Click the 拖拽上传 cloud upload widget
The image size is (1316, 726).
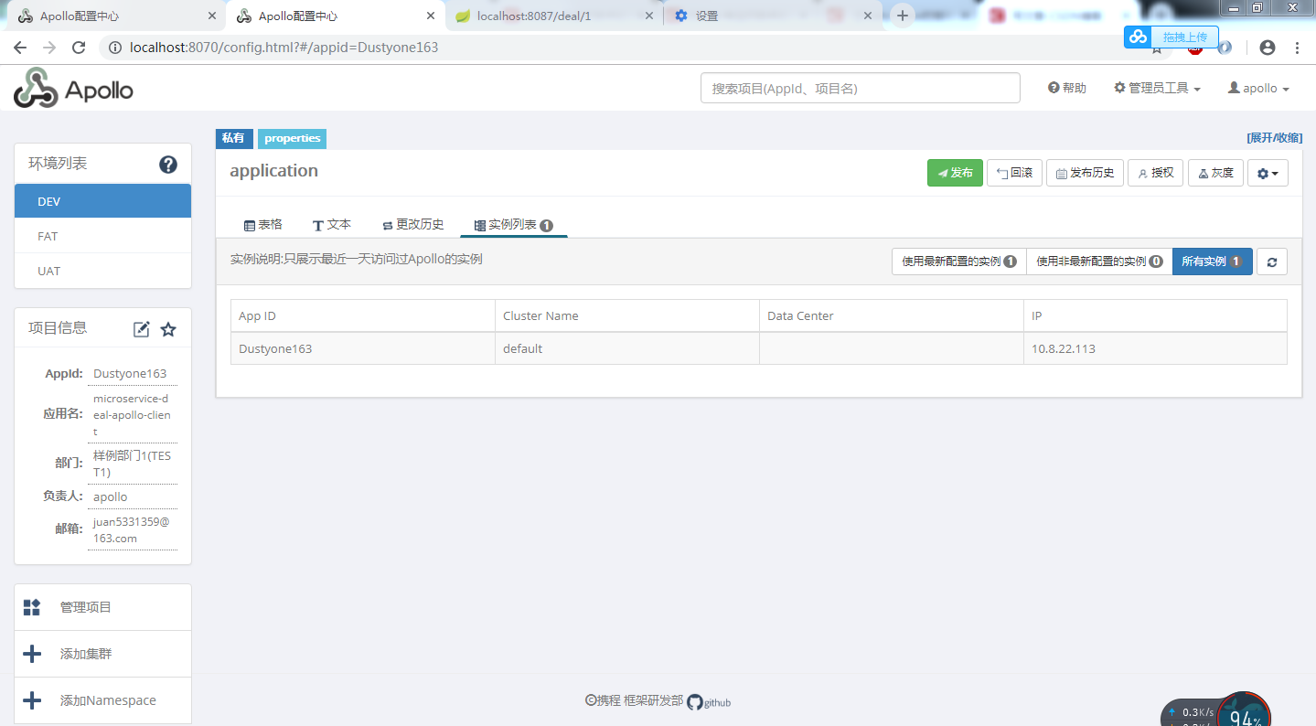(x=1172, y=37)
